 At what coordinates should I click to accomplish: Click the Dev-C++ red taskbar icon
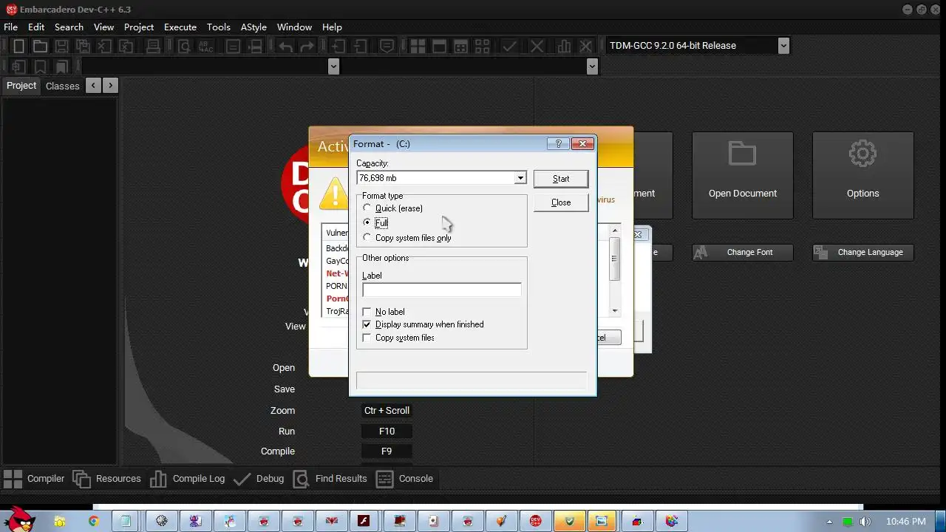click(536, 521)
